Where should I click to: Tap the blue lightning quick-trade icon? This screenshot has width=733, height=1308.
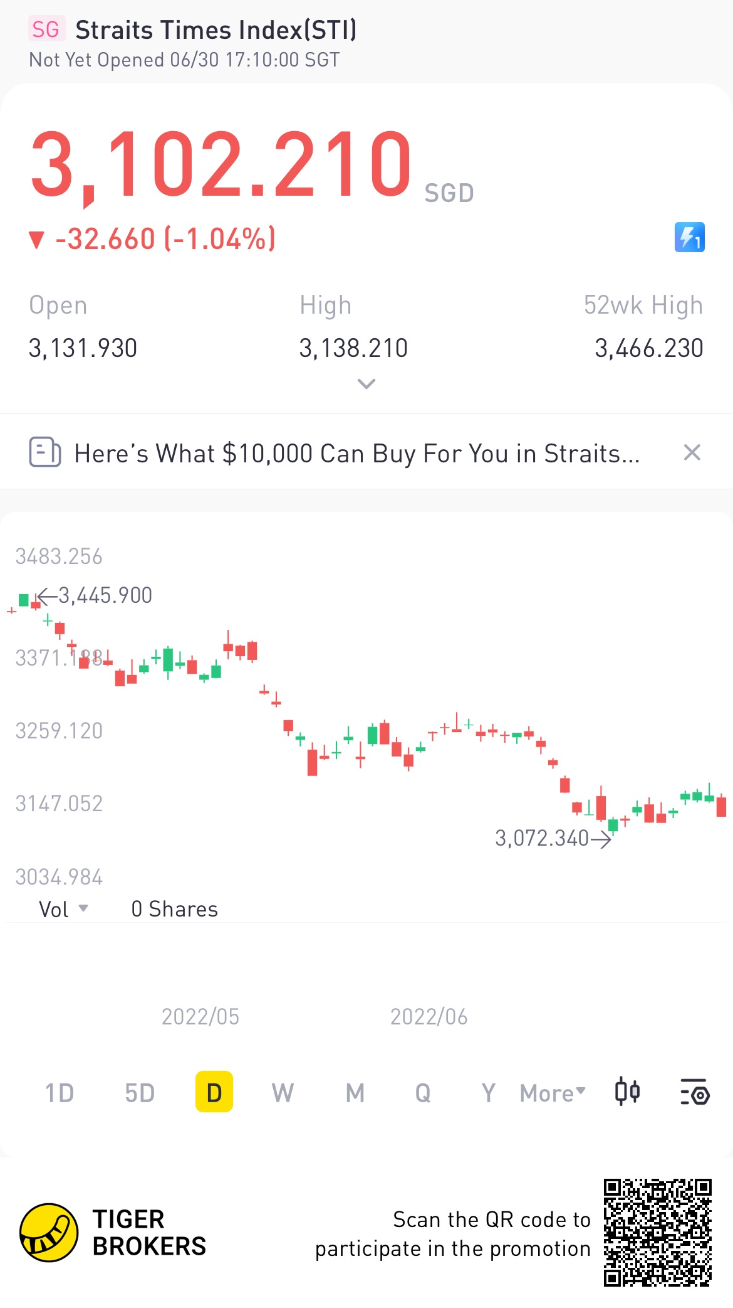[x=689, y=237]
